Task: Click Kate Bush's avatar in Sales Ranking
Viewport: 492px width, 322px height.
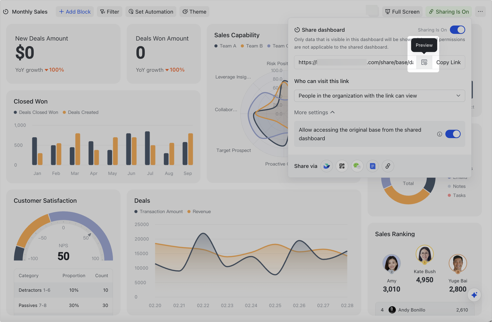Action: tap(425, 255)
